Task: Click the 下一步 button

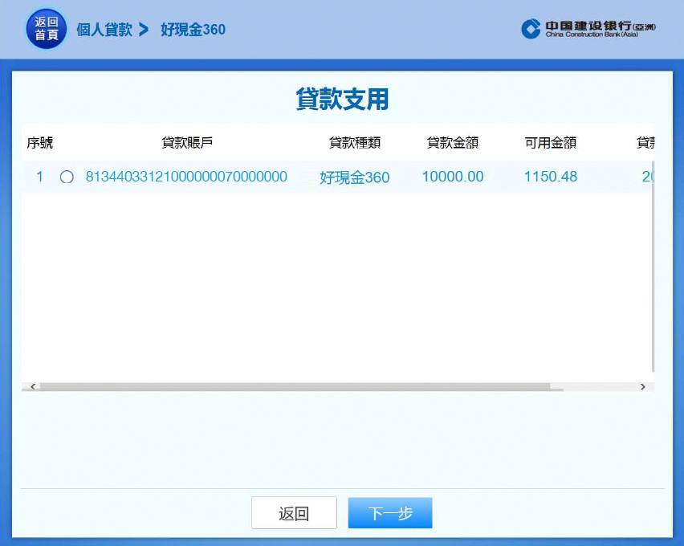Action: click(x=390, y=513)
